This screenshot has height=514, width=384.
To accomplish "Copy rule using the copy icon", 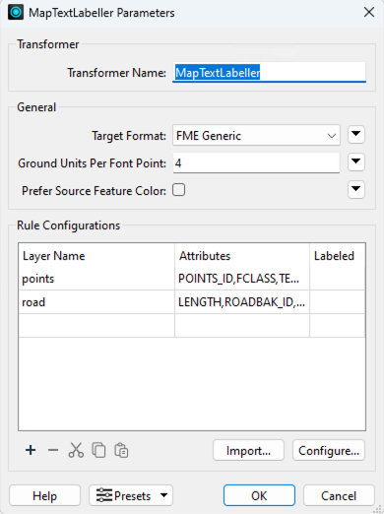I will coord(98,450).
